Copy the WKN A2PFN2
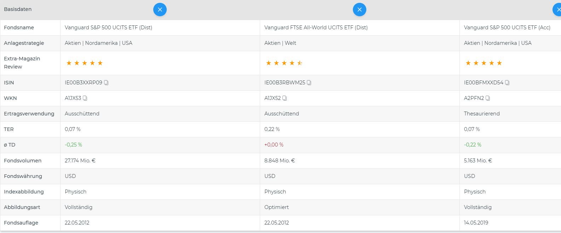 click(x=488, y=98)
